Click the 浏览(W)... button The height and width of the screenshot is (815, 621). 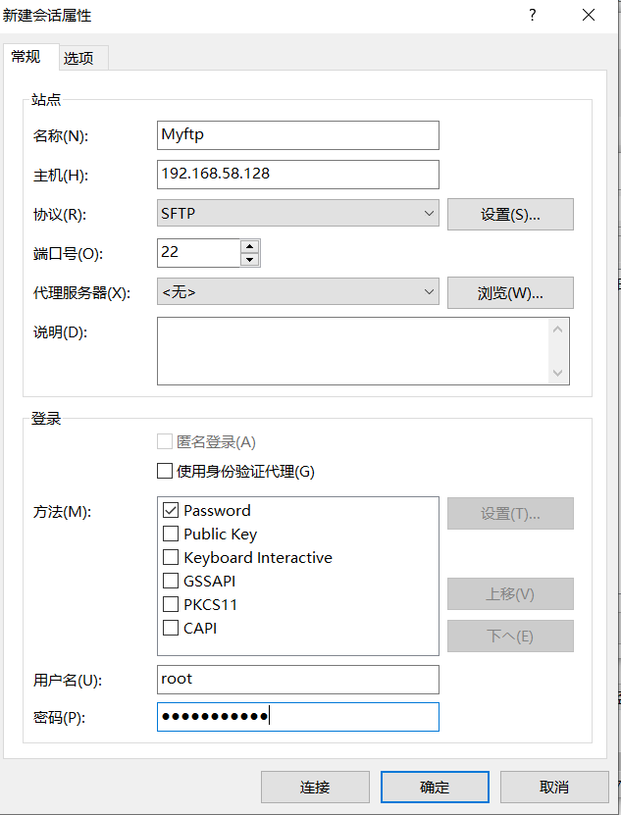pos(510,293)
